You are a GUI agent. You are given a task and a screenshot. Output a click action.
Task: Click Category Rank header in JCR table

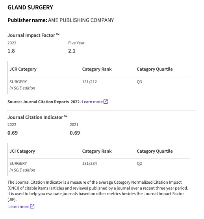coord(97,69)
